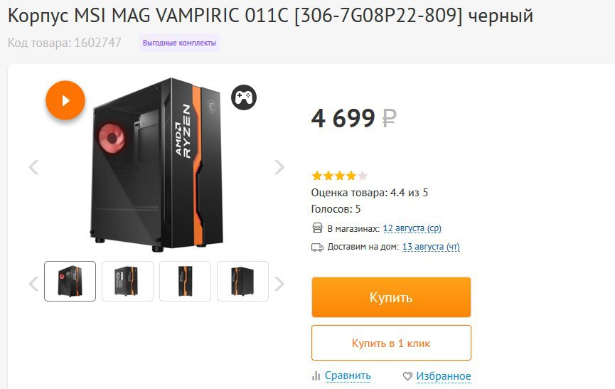Image resolution: width=615 pixels, height=389 pixels.
Task: Click the heart favorites icon
Action: click(407, 376)
